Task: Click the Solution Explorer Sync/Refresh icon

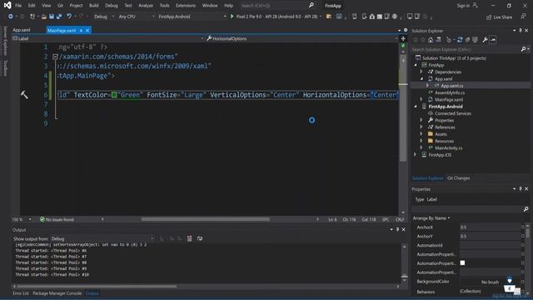Action: [460, 40]
